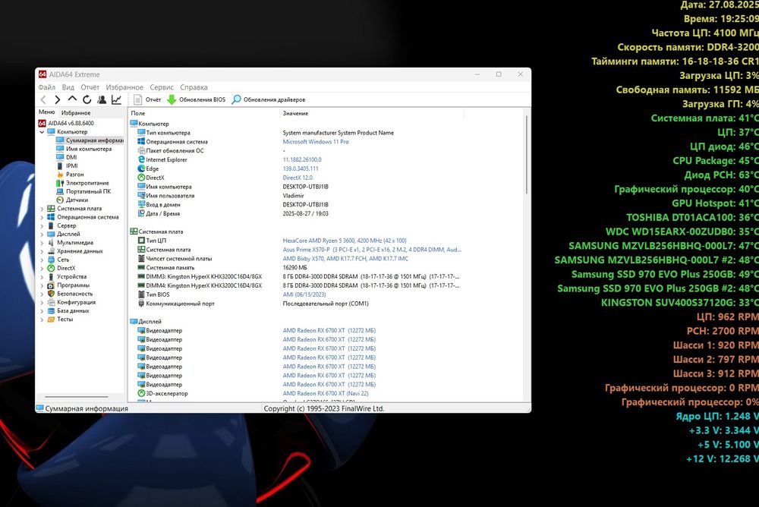This screenshot has height=507, width=759.
Task: Open the Отчёт menu in the menu bar
Action: (90, 87)
